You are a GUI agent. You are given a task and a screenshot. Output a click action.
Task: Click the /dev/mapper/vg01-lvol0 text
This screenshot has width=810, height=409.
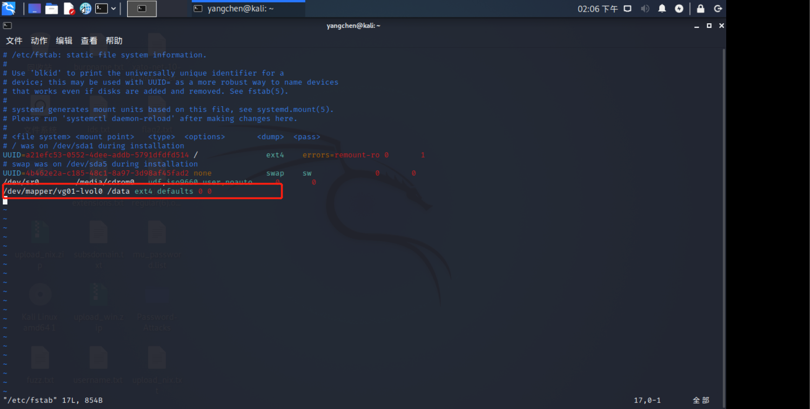point(53,191)
